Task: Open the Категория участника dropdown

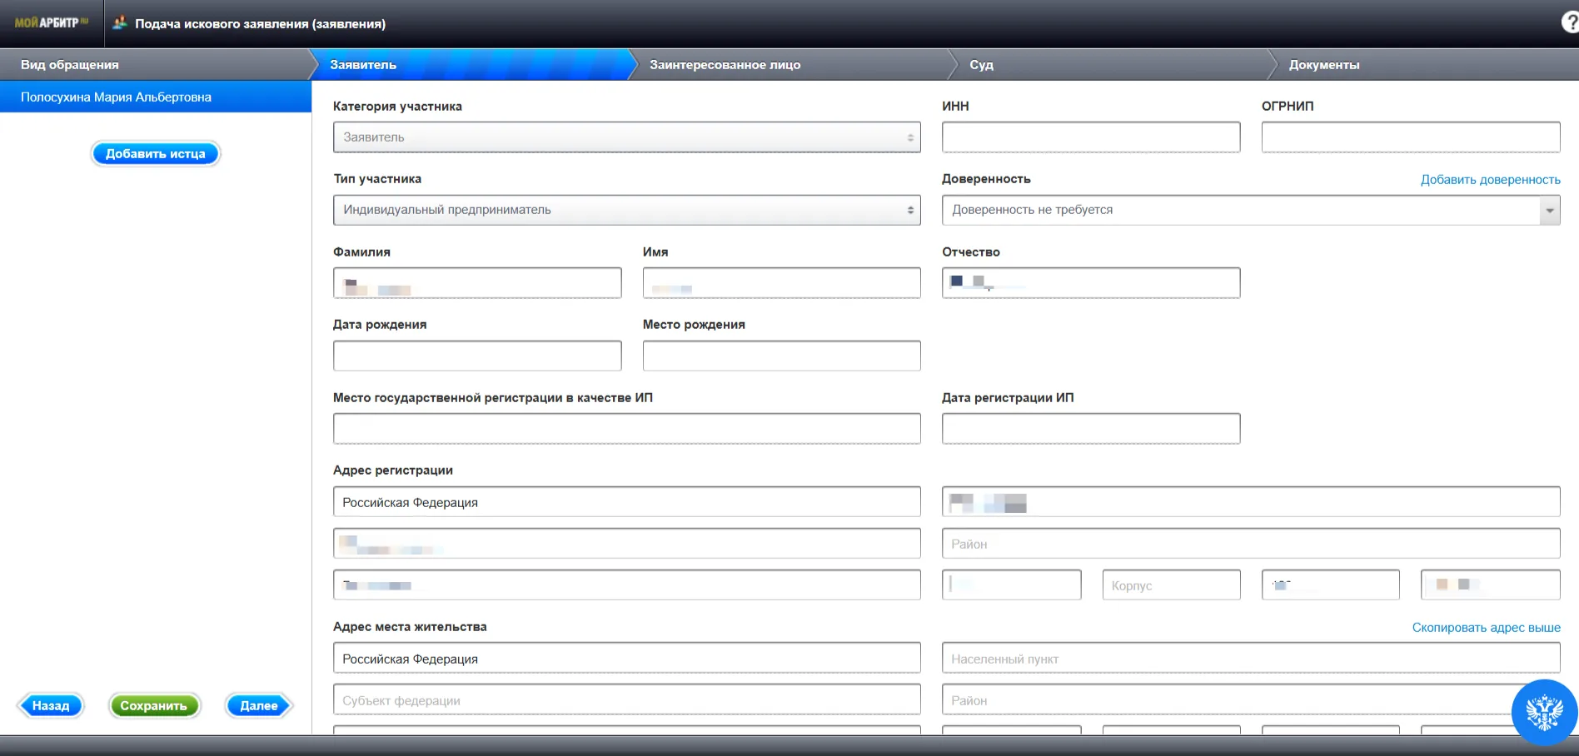Action: tap(626, 137)
